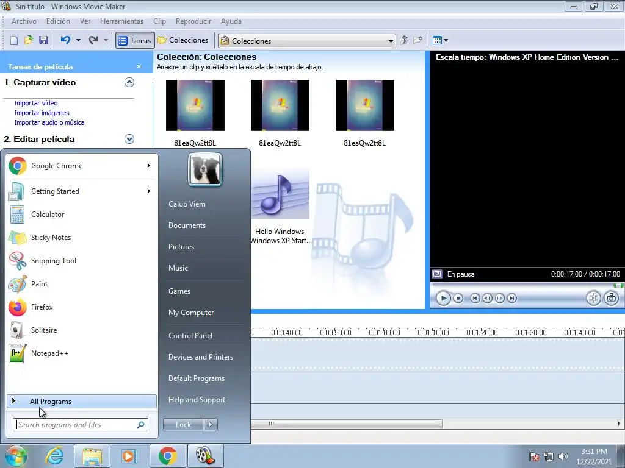Open the Ayuda menu
This screenshot has width=625, height=468.
click(231, 21)
